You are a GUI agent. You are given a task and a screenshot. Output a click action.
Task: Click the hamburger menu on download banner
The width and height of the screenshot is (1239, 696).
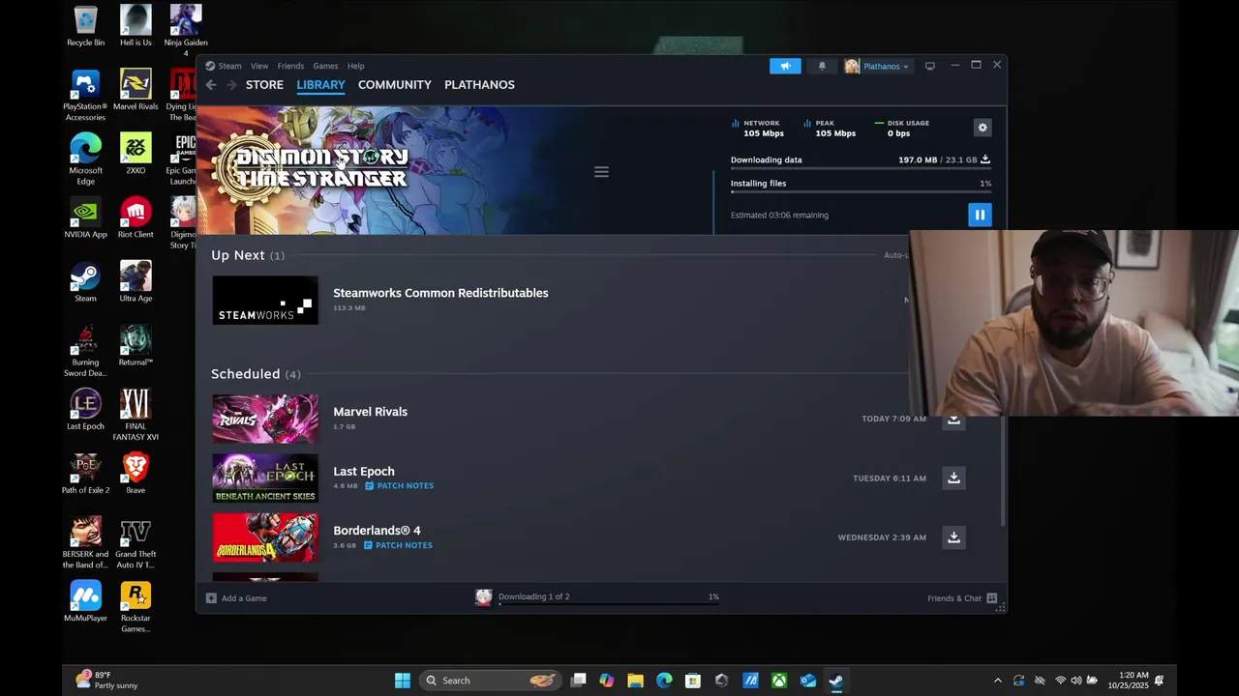point(601,172)
